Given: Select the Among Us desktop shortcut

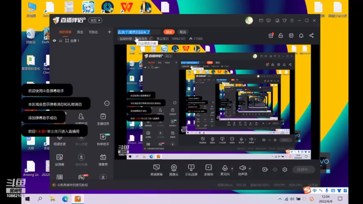Looking at the screenshot, I should coord(31,169).
